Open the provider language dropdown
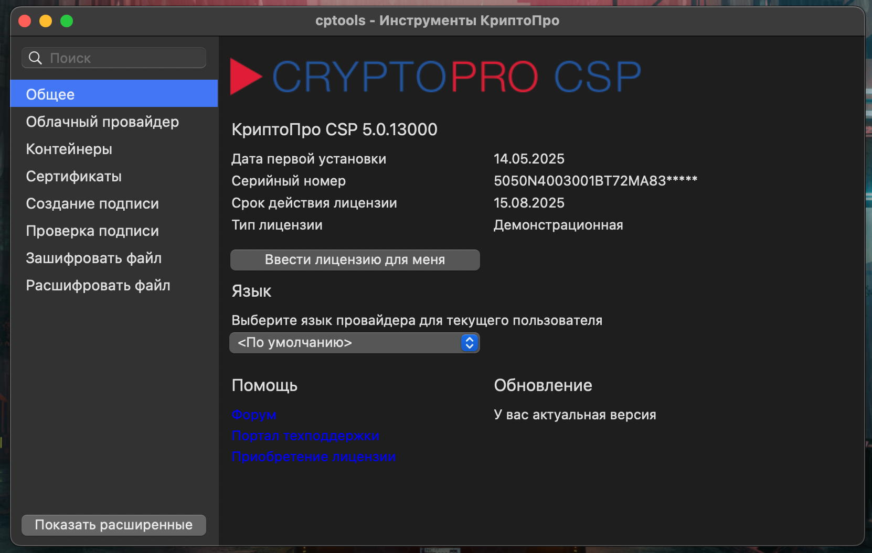Image resolution: width=872 pixels, height=553 pixels. 355,343
